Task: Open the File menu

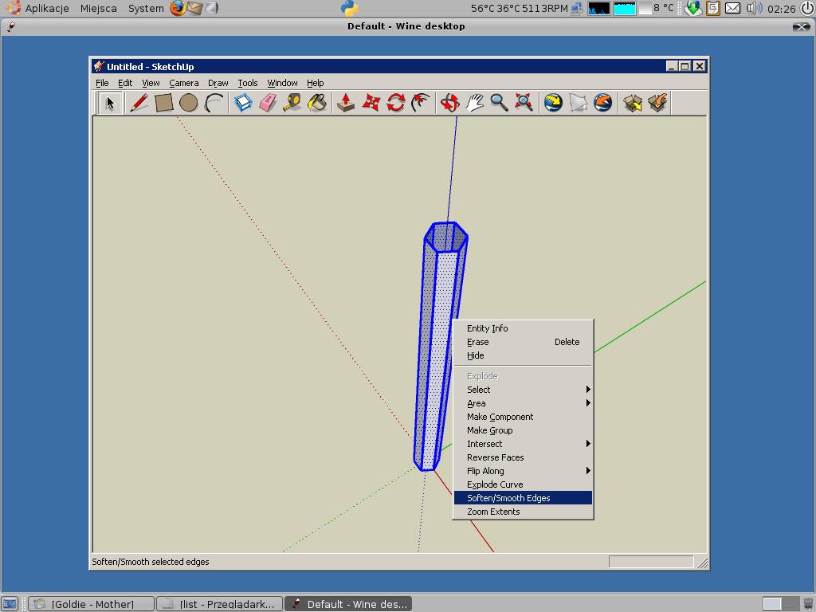Action: click(102, 83)
